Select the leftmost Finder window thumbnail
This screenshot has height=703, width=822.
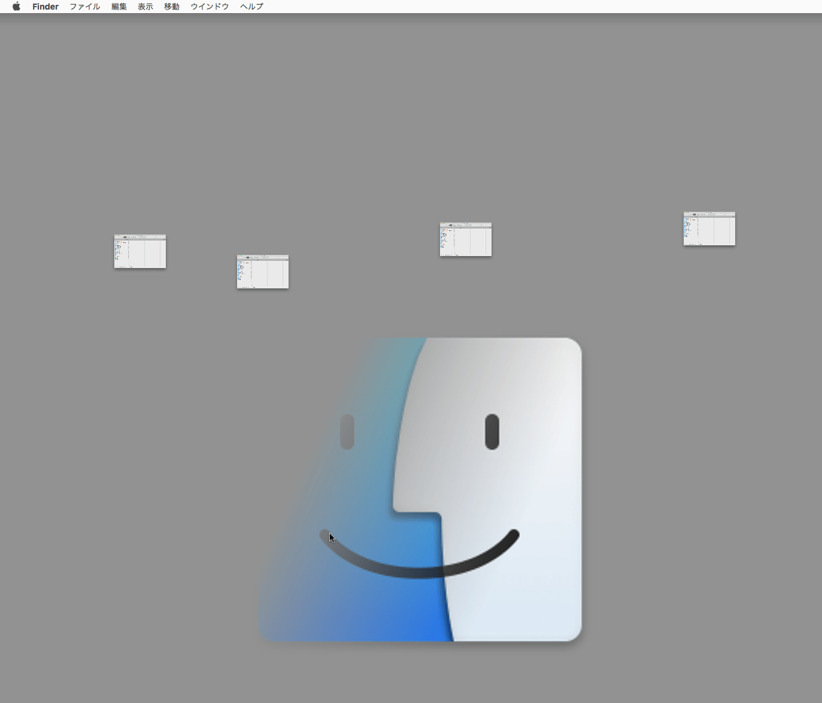pos(140,251)
